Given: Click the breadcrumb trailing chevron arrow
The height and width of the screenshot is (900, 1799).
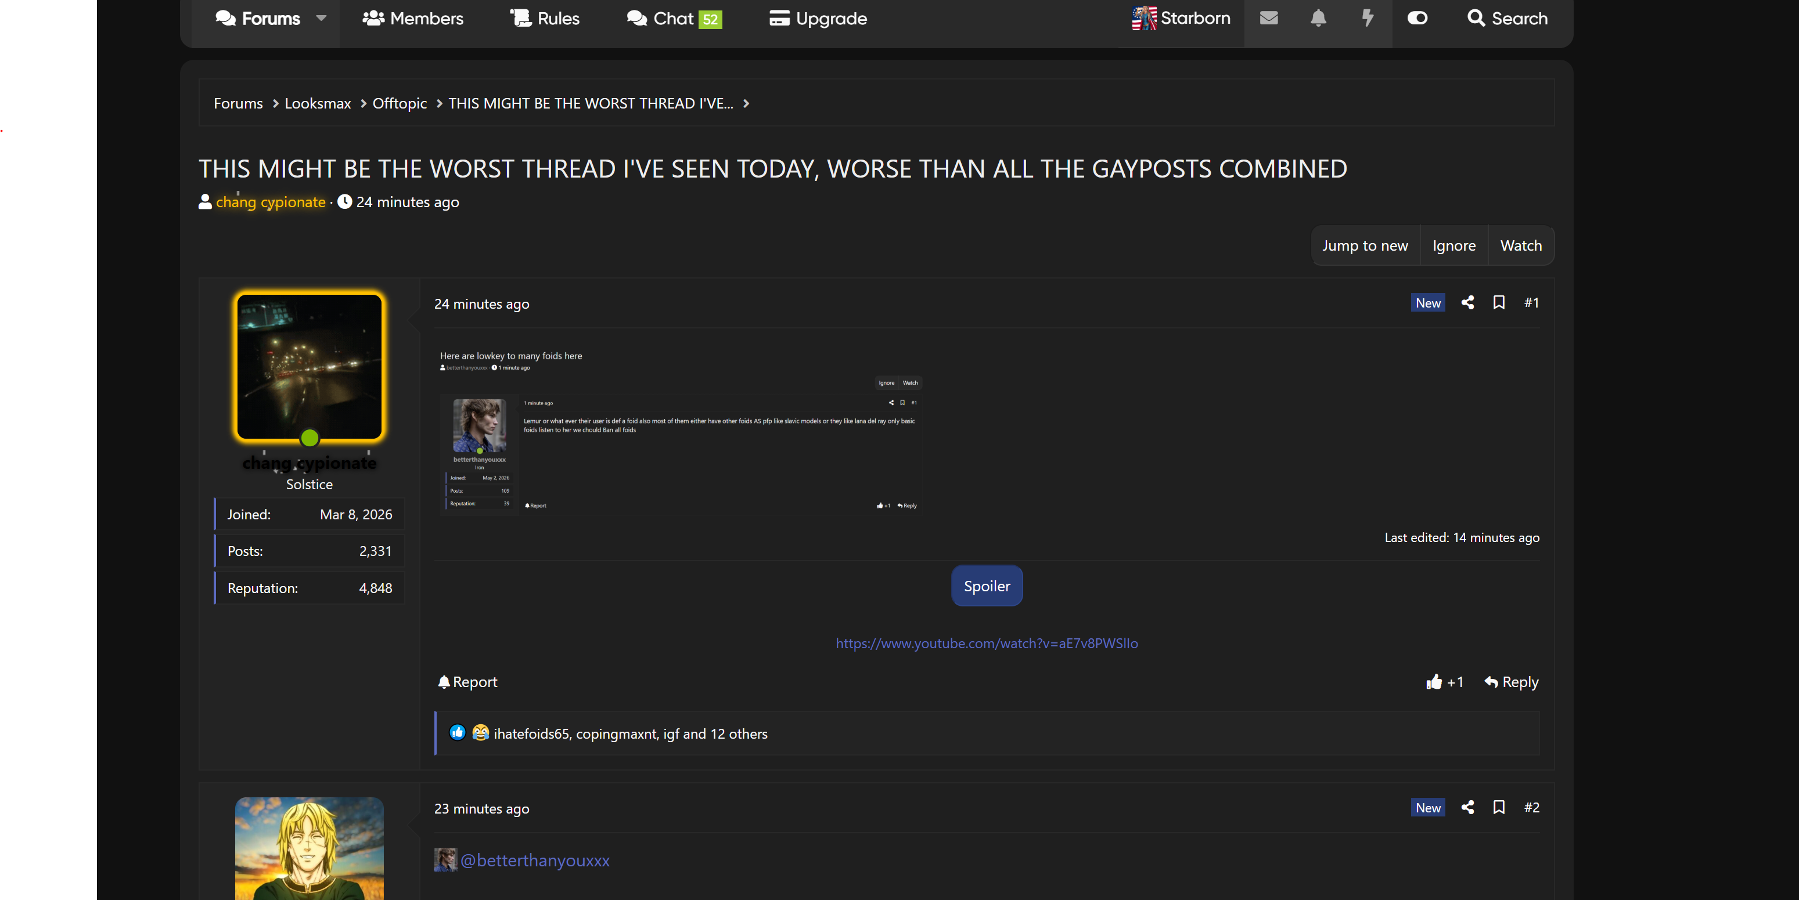Looking at the screenshot, I should [x=746, y=103].
